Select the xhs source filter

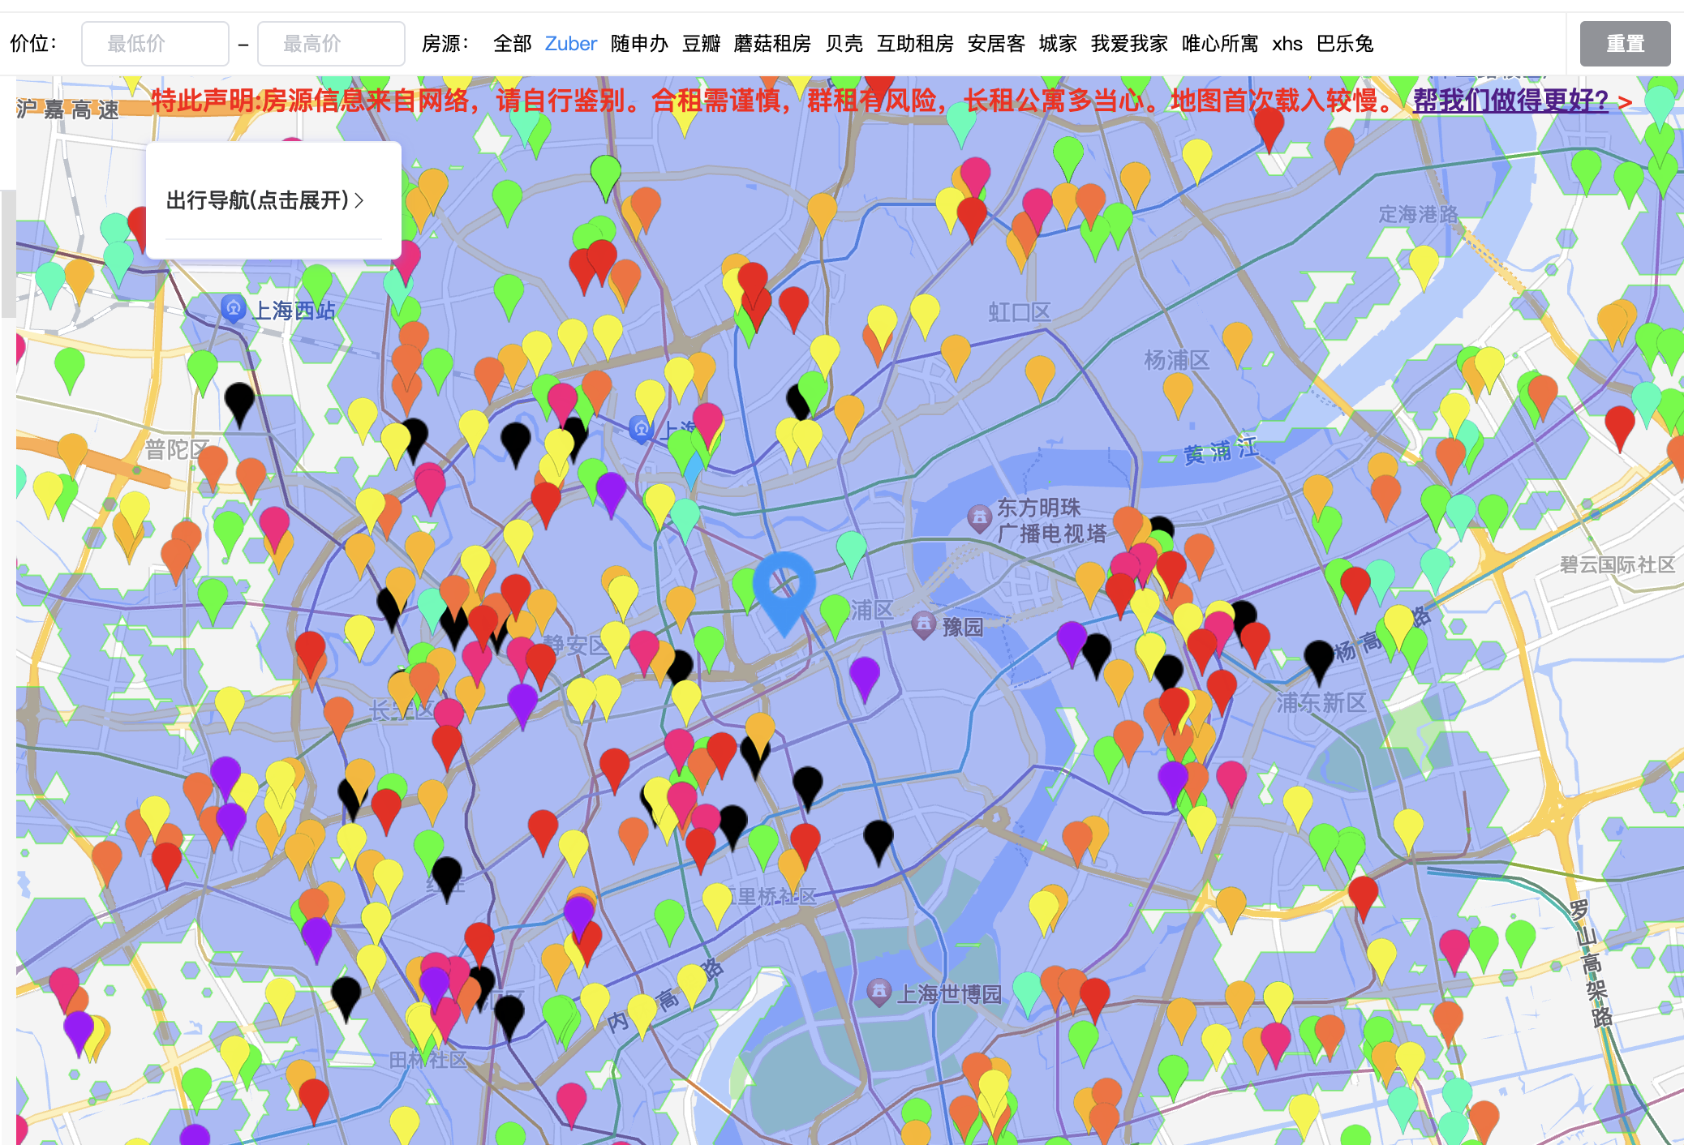1287,44
